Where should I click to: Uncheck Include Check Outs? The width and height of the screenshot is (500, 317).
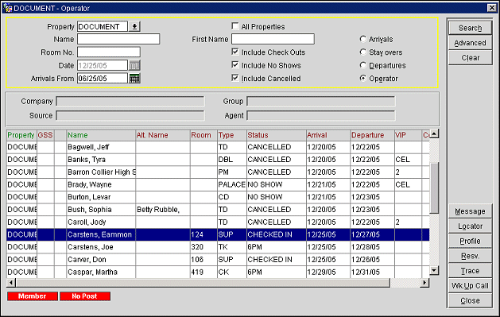(235, 52)
